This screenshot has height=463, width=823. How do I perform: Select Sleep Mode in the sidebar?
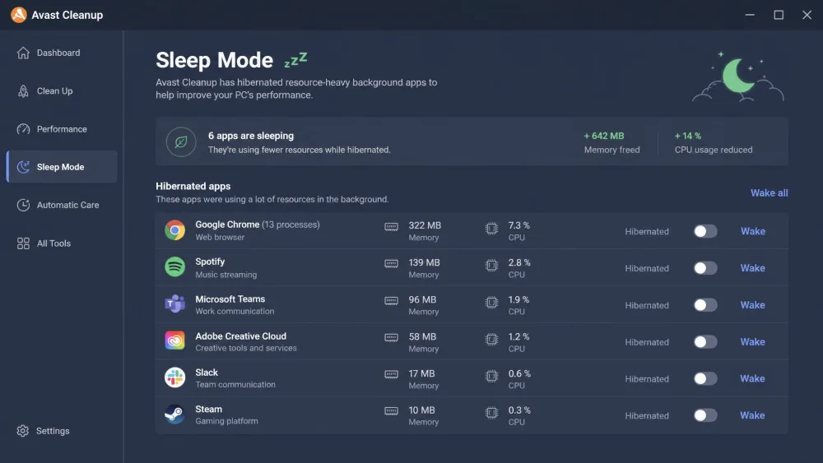(62, 167)
